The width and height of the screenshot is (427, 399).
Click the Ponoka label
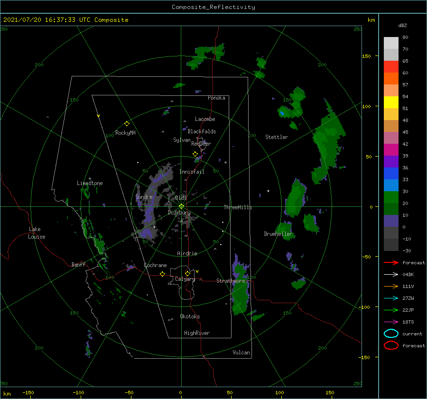click(x=216, y=98)
